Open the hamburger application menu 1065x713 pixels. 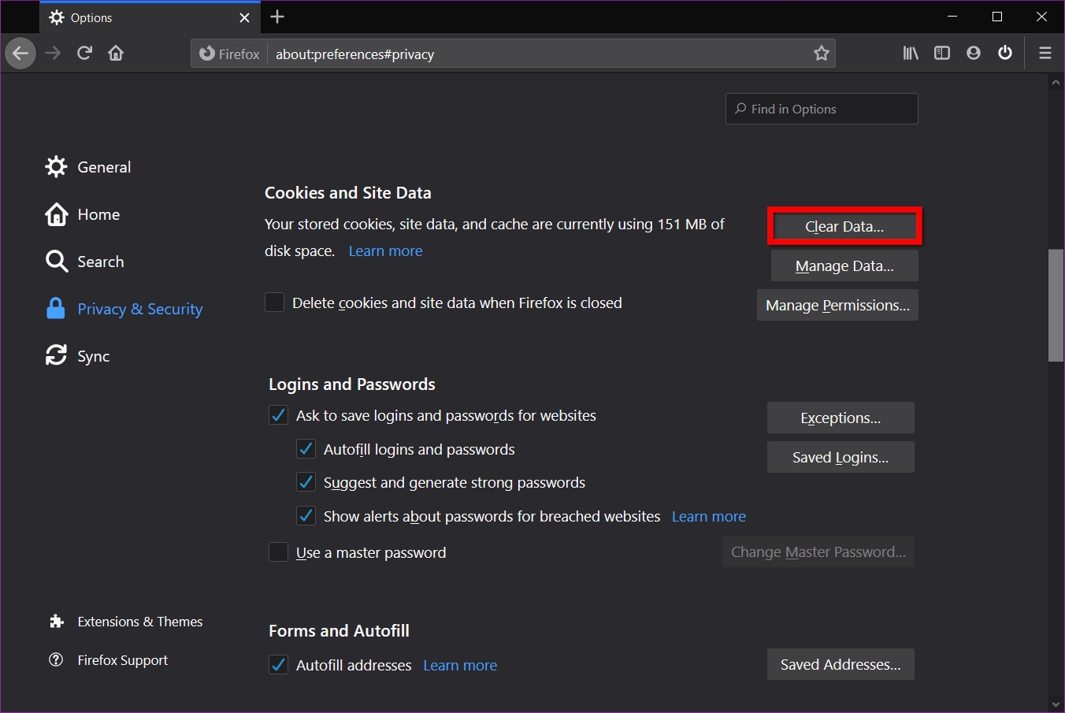click(x=1045, y=54)
